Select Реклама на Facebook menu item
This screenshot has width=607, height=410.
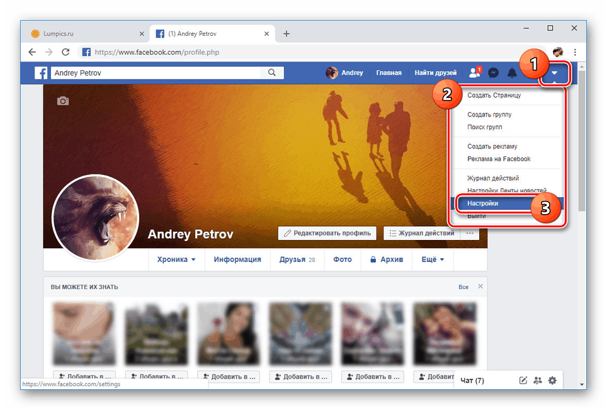tap(499, 159)
